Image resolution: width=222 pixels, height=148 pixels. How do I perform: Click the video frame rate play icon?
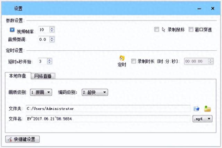point(12,30)
